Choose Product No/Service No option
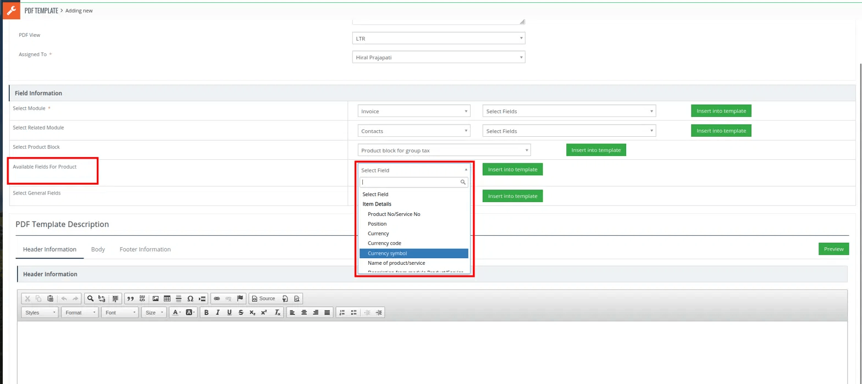Viewport: 862px width, 384px height. pyautogui.click(x=414, y=214)
